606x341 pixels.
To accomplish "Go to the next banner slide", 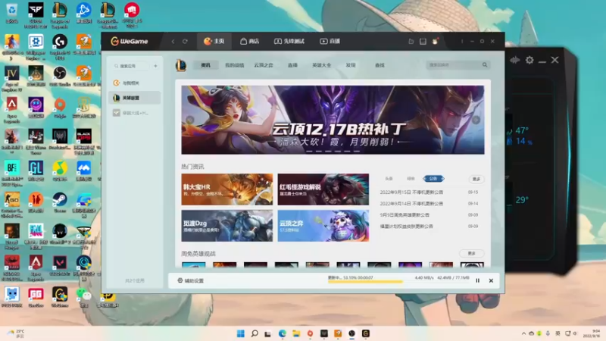I will 476,120.
